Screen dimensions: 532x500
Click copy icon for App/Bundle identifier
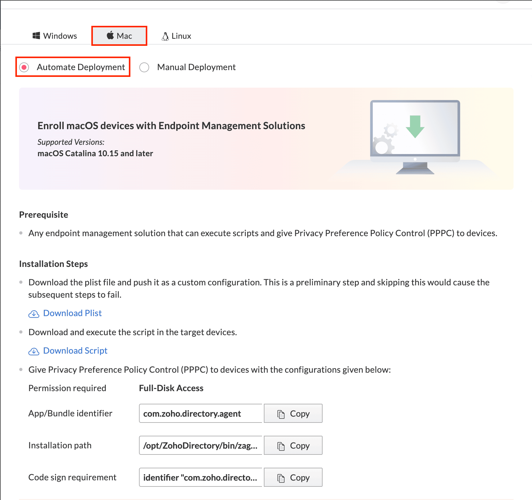pyautogui.click(x=281, y=414)
